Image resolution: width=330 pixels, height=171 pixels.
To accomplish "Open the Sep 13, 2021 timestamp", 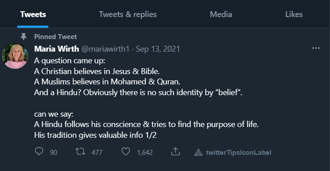I will tap(158, 49).
